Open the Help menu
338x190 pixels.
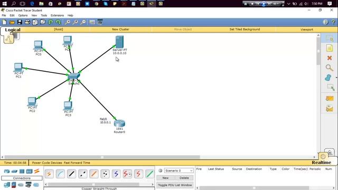tap(70, 15)
